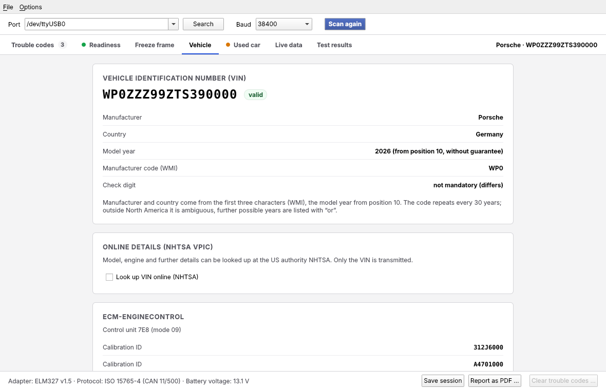The image size is (606, 390).
Task: Click the ECM-ENGINECONTROL heading
Action: [143, 317]
